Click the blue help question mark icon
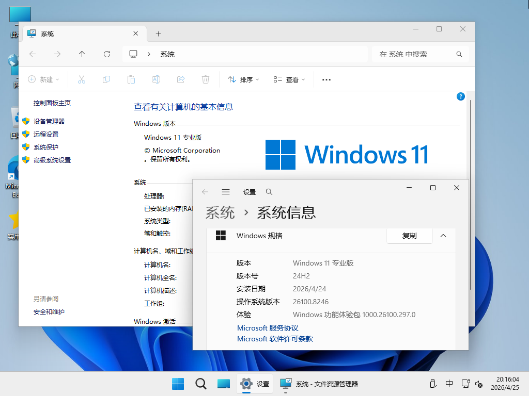This screenshot has height=396, width=529. pyautogui.click(x=460, y=96)
